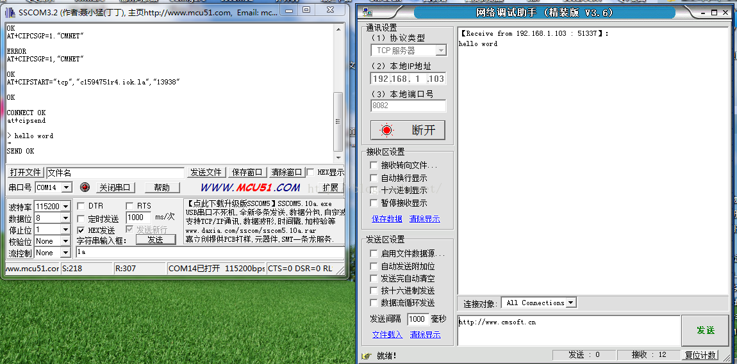737x364 pixels.
Task: Click the 打开文件 button
Action: 26,173
